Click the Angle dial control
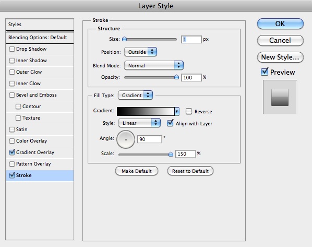Image resolution: width=312 pixels, height=247 pixels. 126,139
